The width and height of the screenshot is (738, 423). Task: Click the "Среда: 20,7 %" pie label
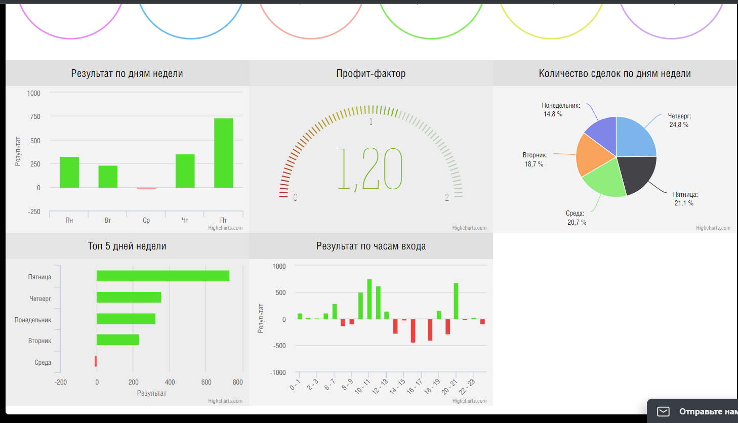tap(577, 218)
